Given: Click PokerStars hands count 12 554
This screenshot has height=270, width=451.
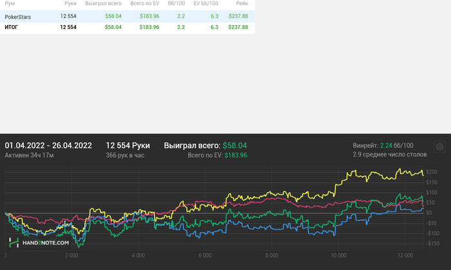Looking at the screenshot, I should point(68,16).
